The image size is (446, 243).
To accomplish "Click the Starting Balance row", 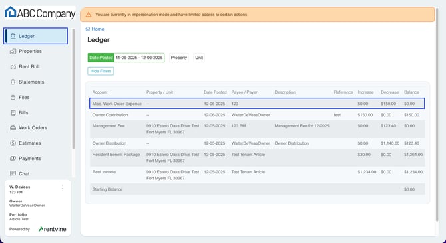I will 257,189.
